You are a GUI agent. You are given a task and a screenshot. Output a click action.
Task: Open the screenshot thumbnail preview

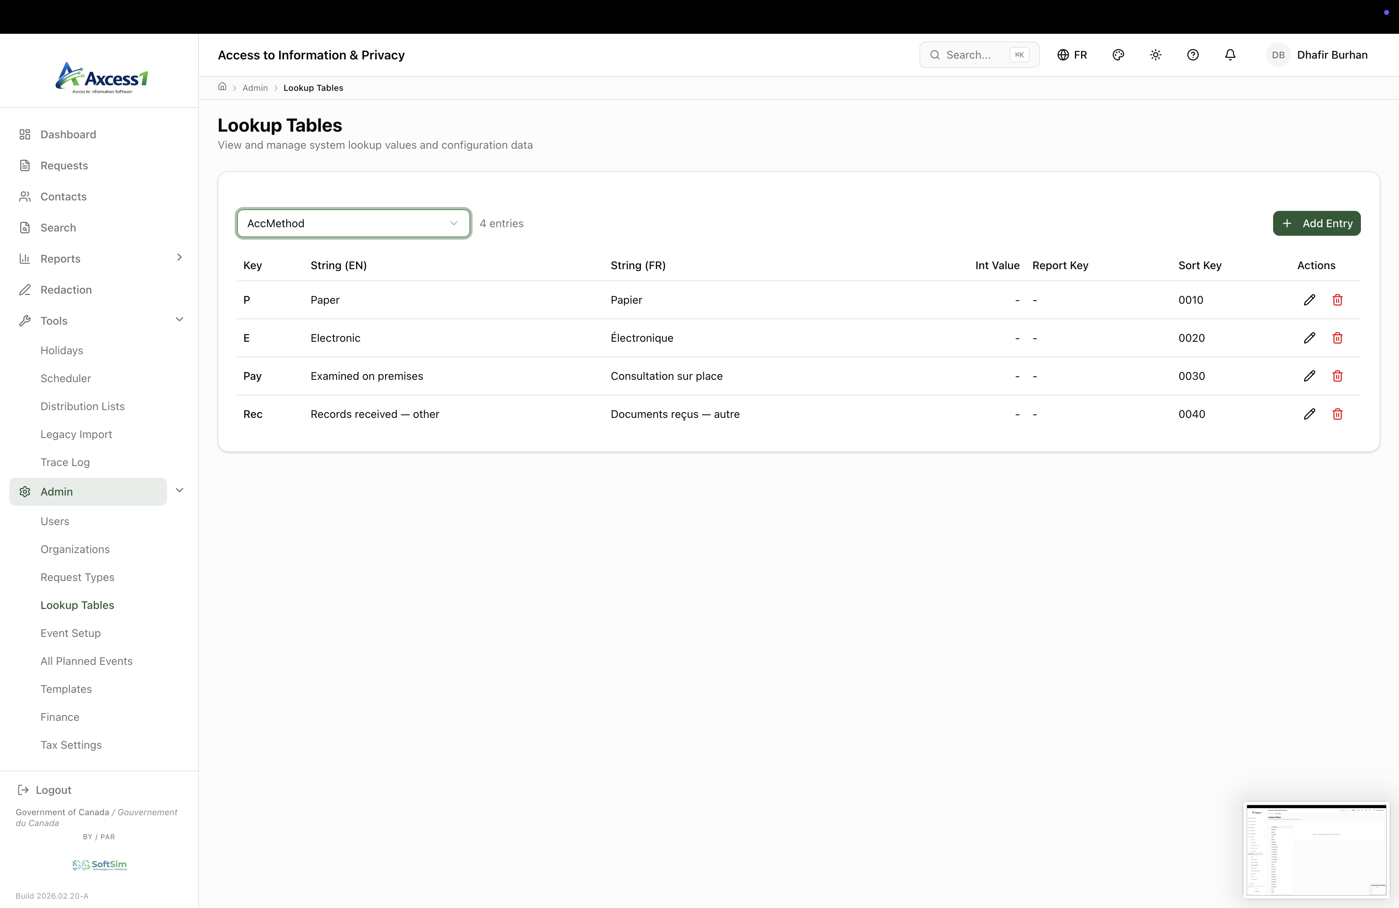click(1315, 850)
